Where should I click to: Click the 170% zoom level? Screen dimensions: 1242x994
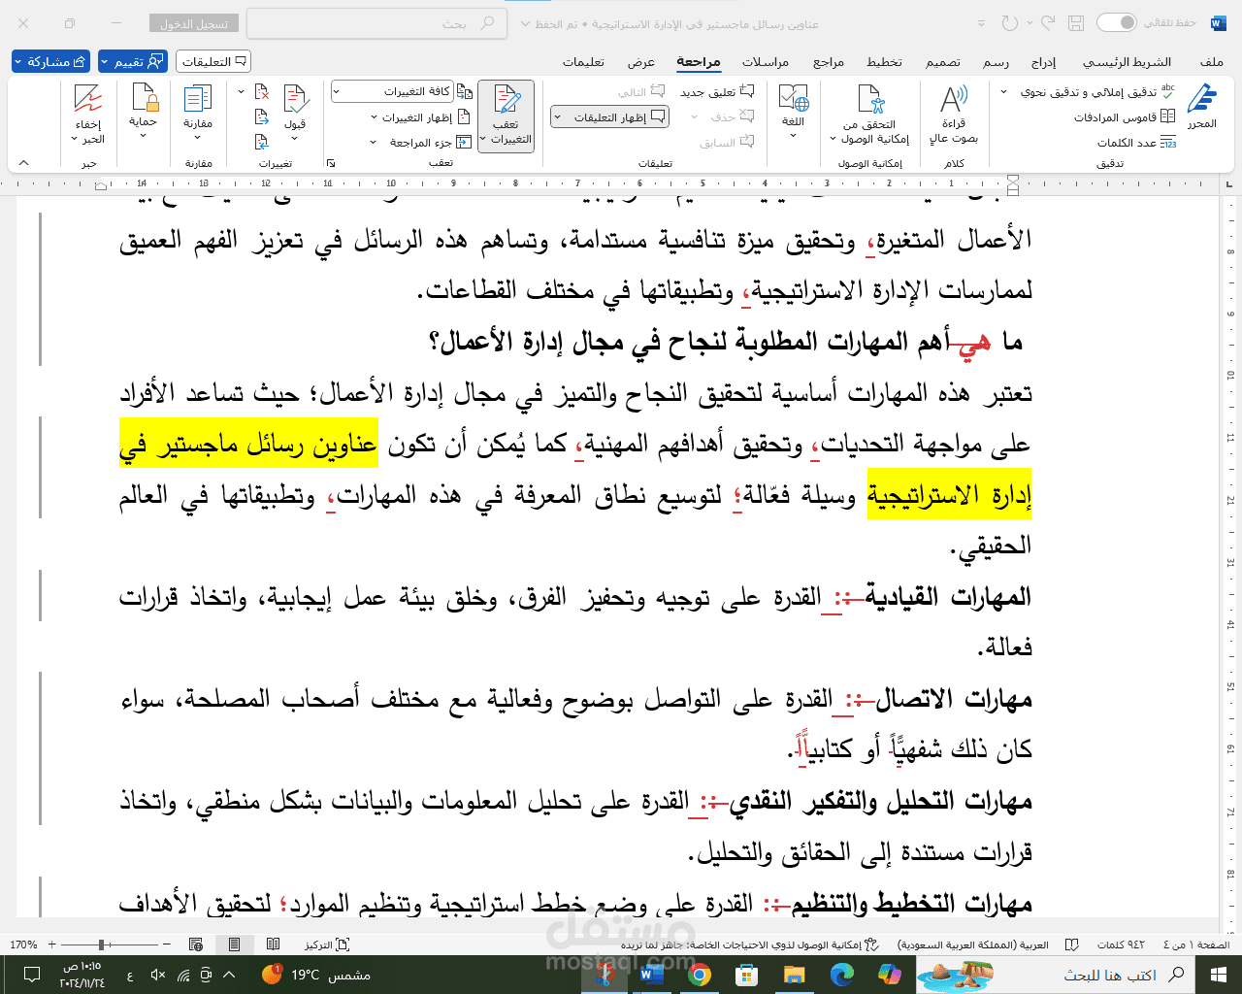pos(23,944)
